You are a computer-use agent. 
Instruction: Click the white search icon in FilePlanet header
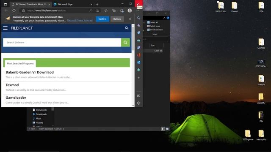(x=127, y=28)
